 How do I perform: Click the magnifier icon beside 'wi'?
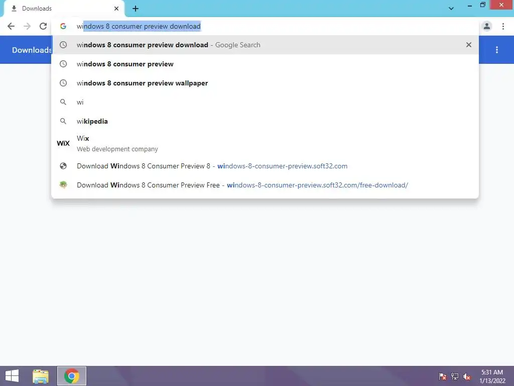pyautogui.click(x=63, y=102)
